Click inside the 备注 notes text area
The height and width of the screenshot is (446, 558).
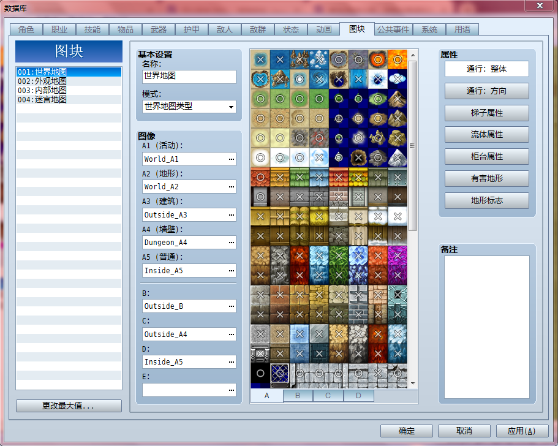coord(487,327)
